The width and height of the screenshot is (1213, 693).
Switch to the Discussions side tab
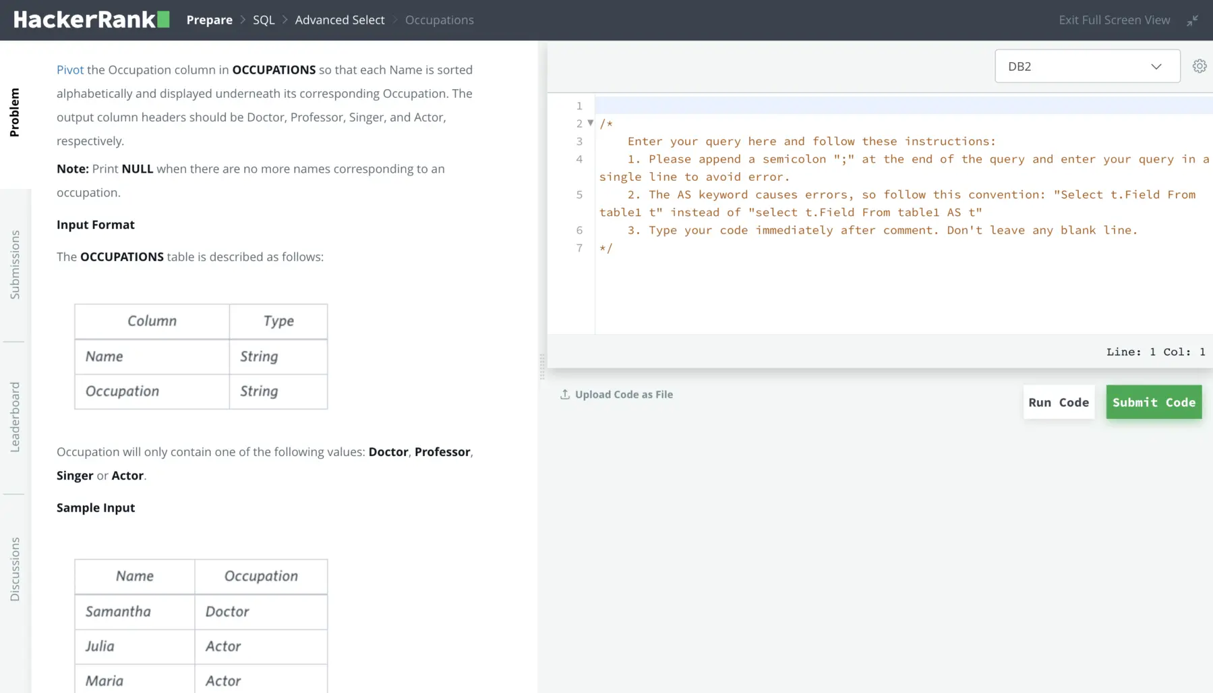(x=15, y=569)
